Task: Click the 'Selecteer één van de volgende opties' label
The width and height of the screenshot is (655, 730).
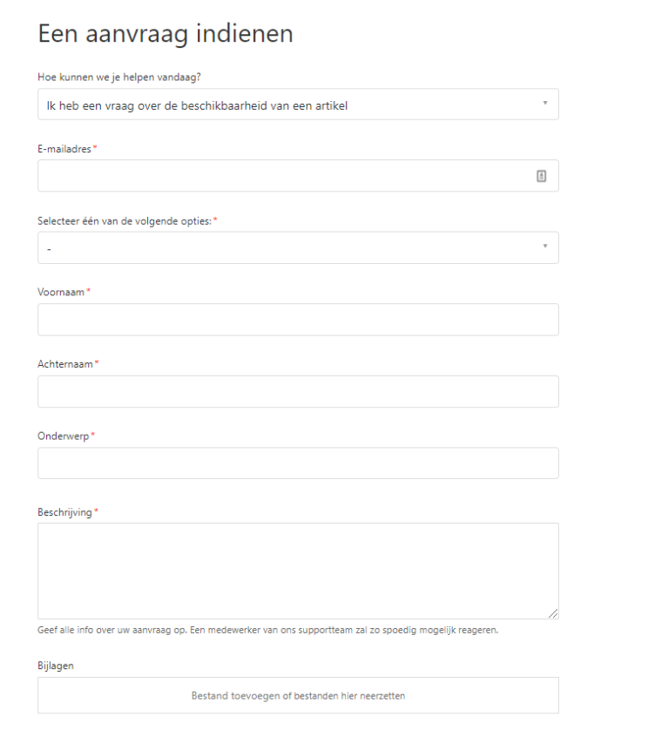Action: pyautogui.click(x=125, y=221)
